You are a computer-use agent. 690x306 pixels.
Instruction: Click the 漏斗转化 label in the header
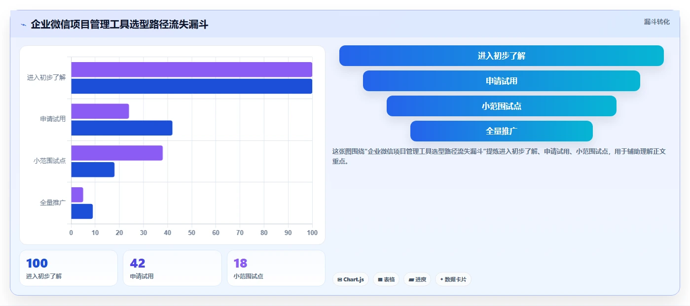[656, 22]
